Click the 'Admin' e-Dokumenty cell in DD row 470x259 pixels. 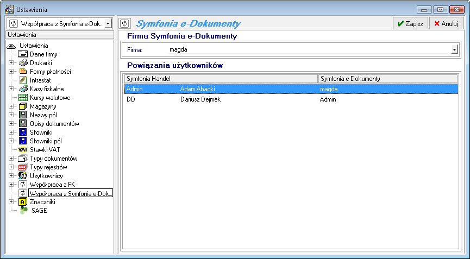[328, 99]
